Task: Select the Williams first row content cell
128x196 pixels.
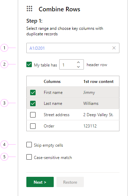Action: point(91,103)
